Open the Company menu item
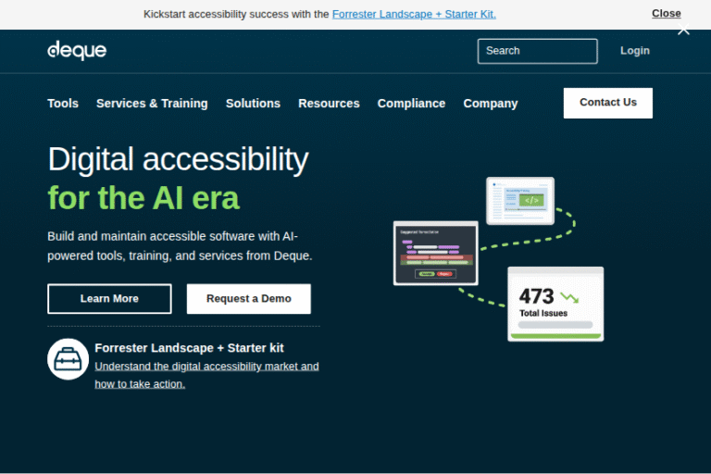The image size is (711, 474). pyautogui.click(x=491, y=104)
